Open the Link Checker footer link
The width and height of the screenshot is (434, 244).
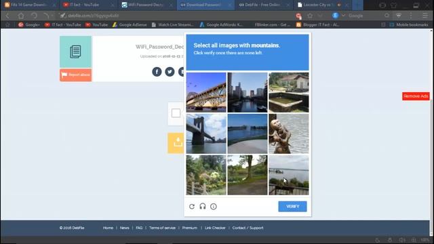[215, 228]
